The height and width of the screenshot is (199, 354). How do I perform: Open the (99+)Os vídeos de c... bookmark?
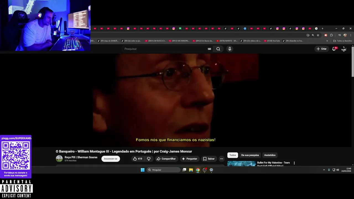pos(251,41)
